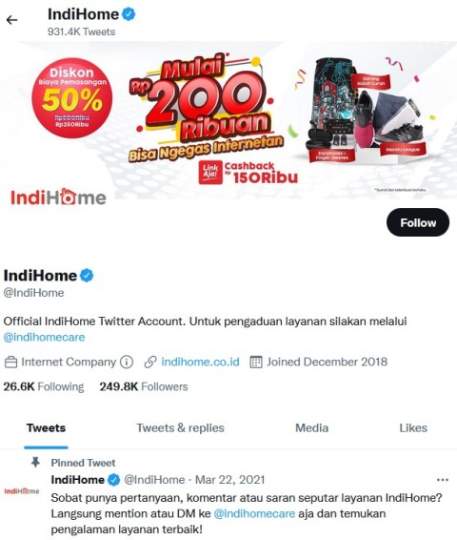457x540 pixels.
Task: Follow the IndiHome account
Action: click(418, 222)
